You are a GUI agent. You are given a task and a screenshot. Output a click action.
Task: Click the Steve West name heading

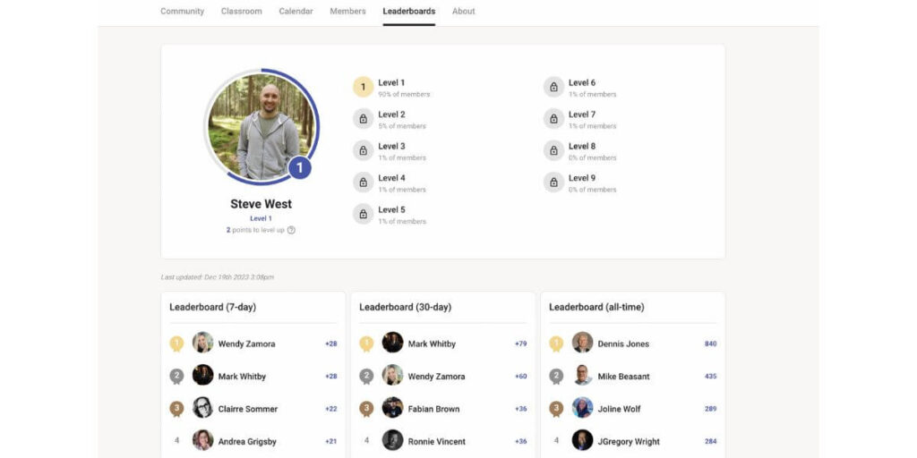pos(261,204)
